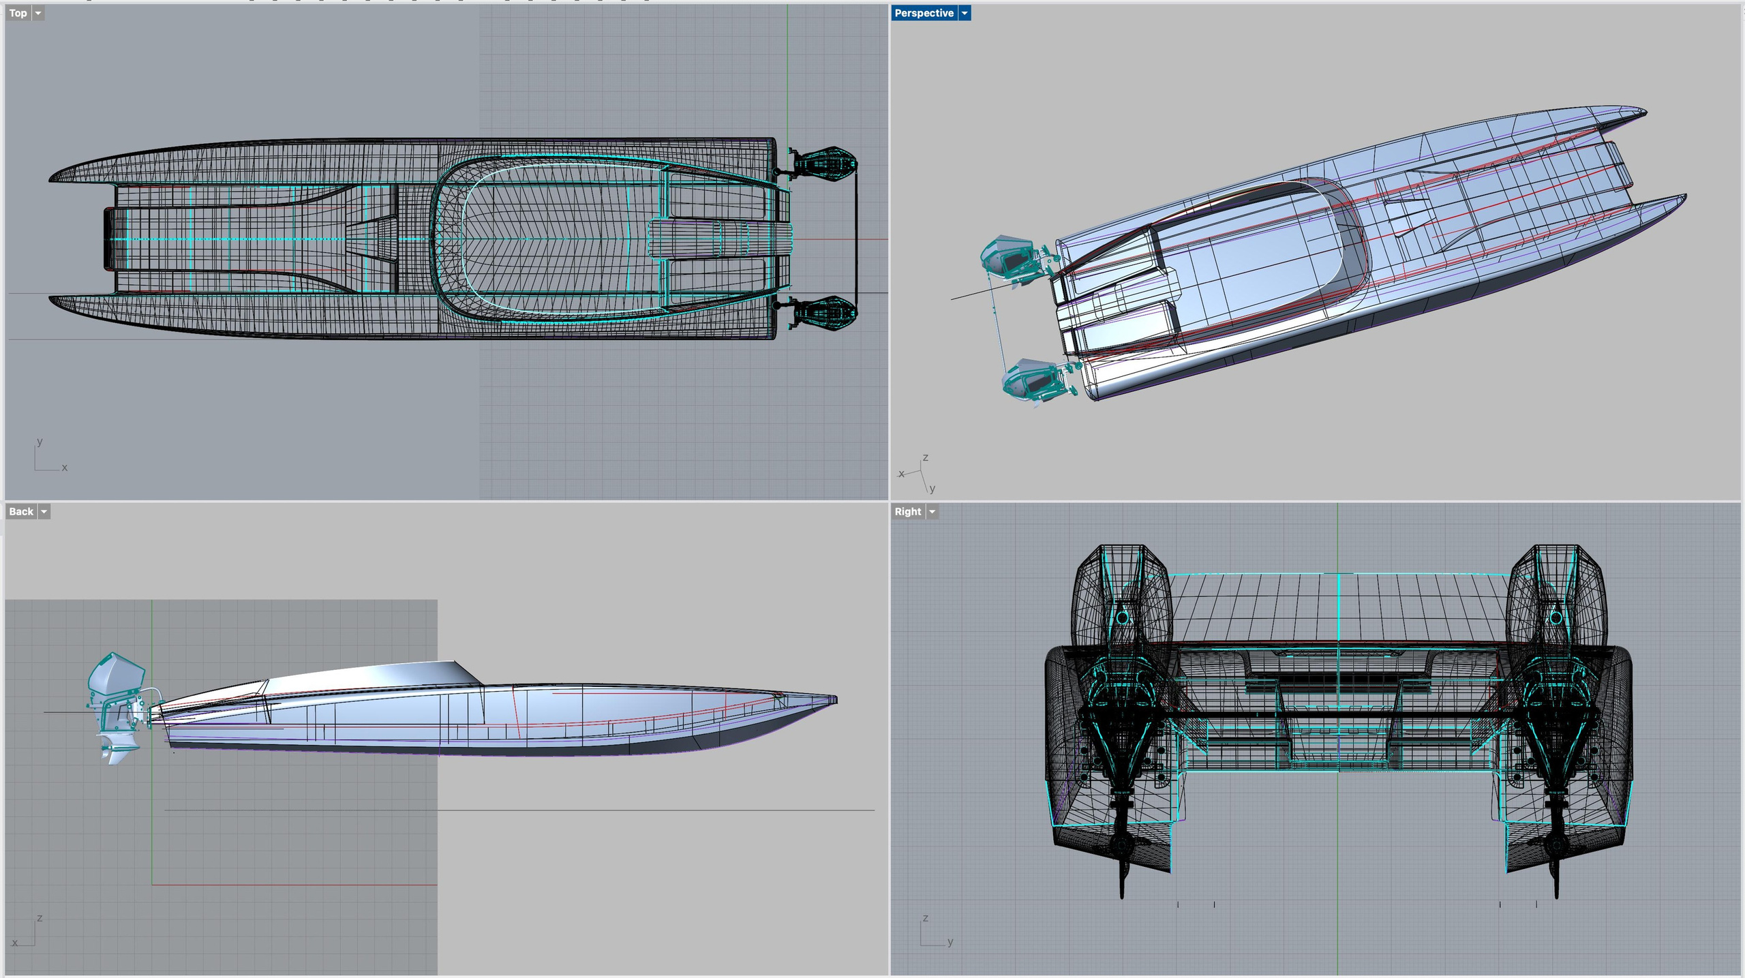Select the right outboard engine in Right view
Screen dimensions: 1745x978
click(1556, 716)
